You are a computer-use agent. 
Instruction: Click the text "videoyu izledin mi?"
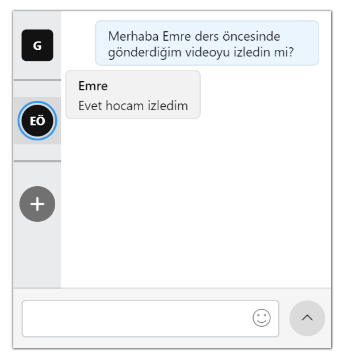[239, 53]
